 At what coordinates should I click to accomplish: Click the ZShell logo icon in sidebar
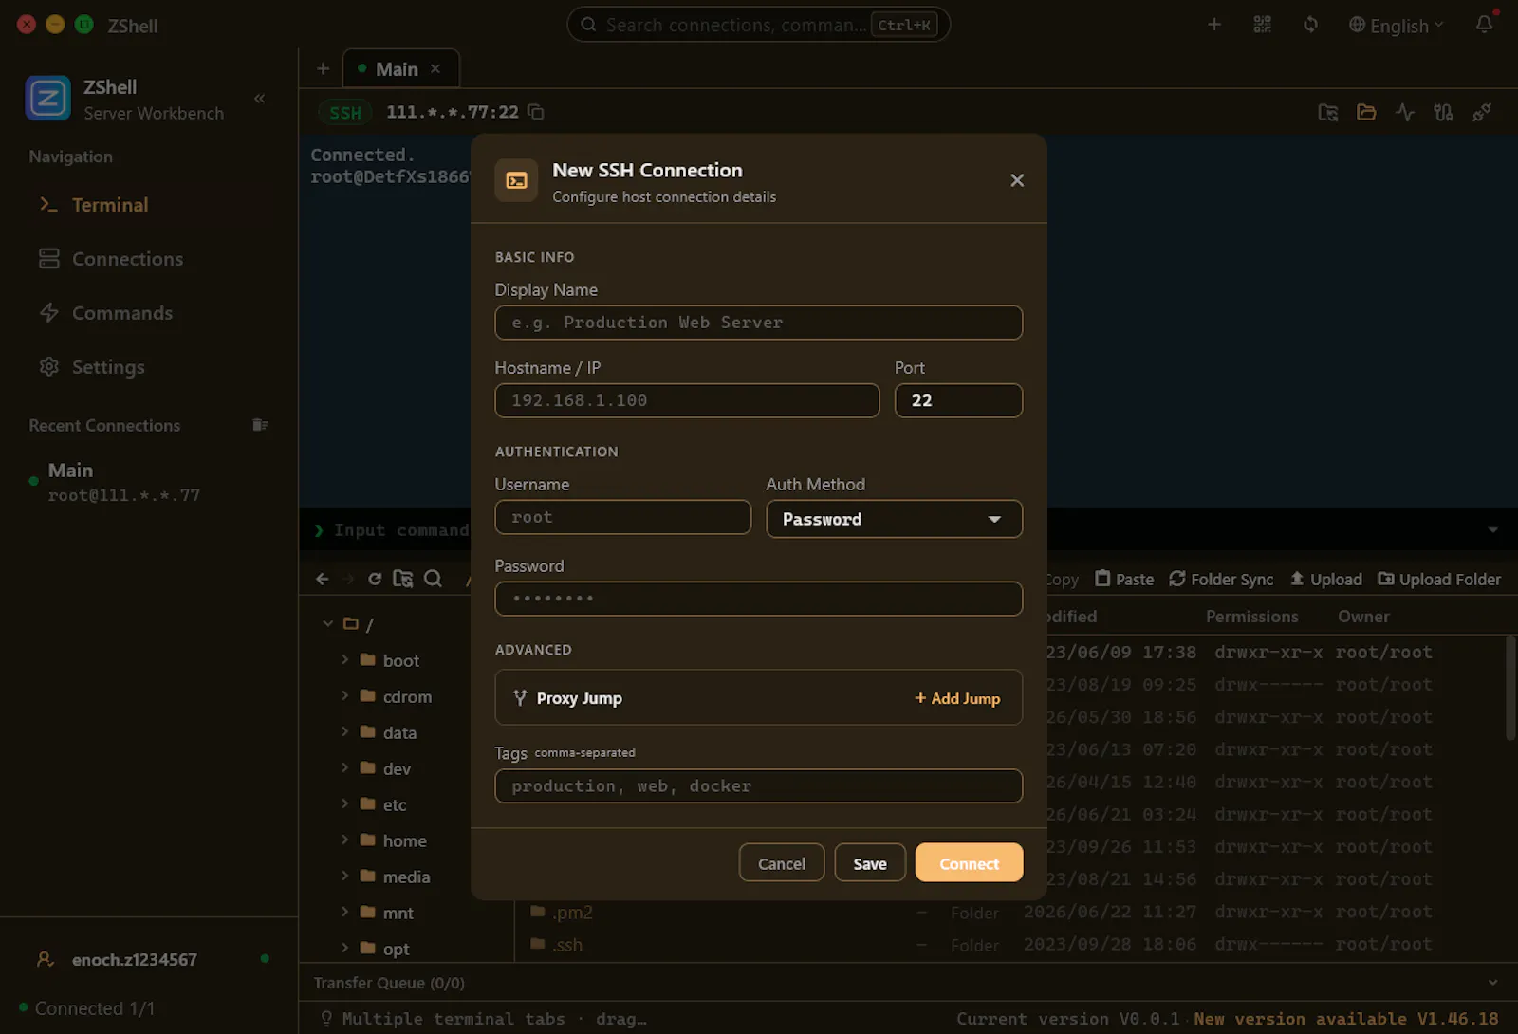click(x=47, y=99)
